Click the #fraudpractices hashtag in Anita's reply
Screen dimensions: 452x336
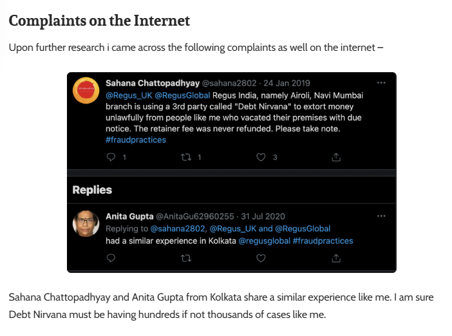click(323, 241)
